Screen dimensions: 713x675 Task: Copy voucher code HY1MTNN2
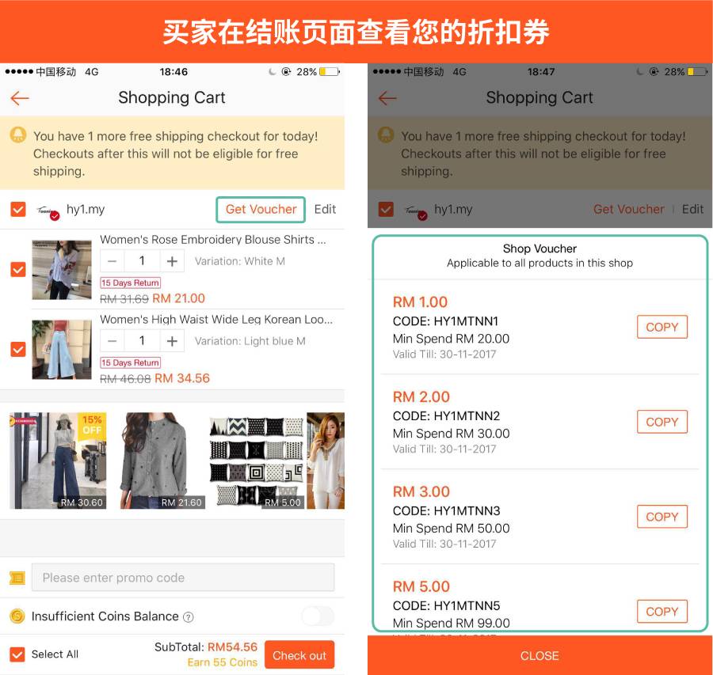662,422
